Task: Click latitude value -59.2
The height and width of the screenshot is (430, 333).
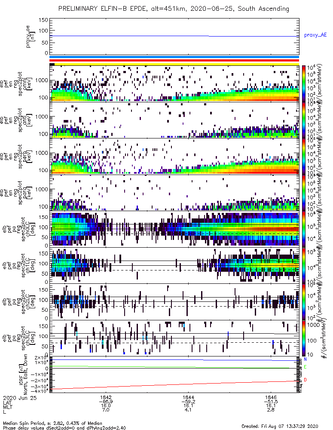Action: click(x=188, y=402)
